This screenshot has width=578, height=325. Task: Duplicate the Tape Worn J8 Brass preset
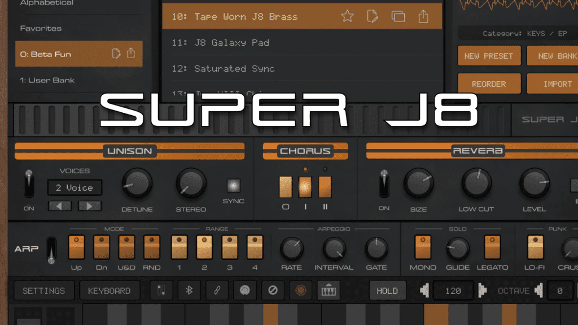point(398,16)
